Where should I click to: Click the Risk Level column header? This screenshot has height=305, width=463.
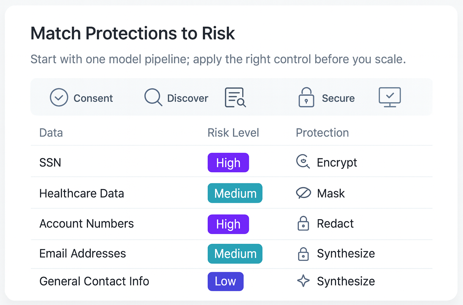(x=233, y=133)
